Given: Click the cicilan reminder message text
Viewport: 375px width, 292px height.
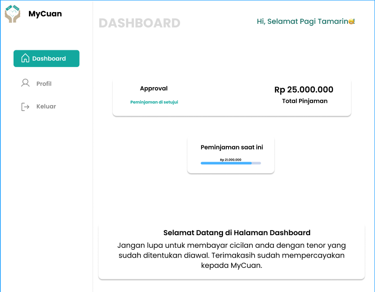Looking at the screenshot, I should (x=232, y=255).
